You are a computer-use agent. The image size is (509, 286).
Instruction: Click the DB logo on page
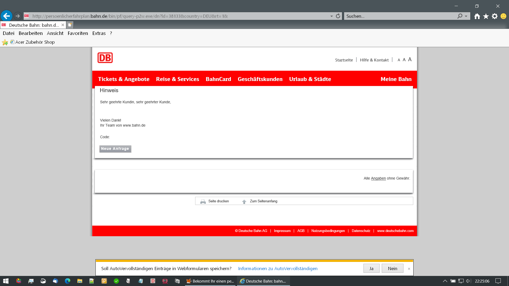(105, 58)
